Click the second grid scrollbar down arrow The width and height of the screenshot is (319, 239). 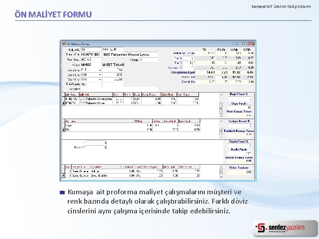point(221,137)
